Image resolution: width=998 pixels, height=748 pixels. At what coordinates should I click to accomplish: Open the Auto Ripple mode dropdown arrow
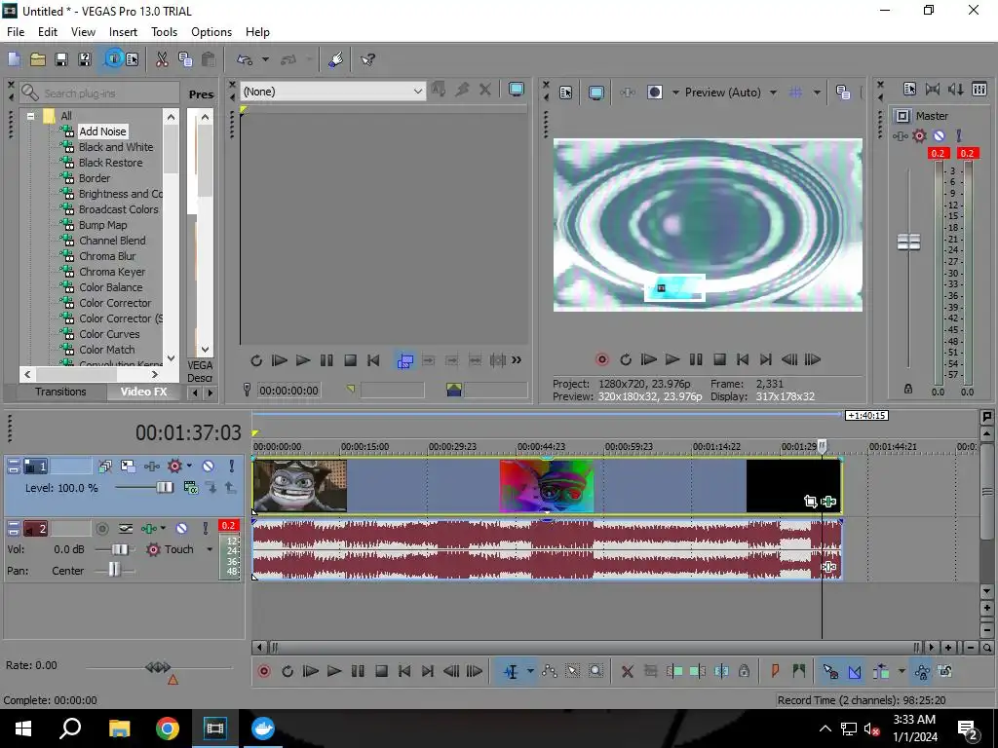coord(902,671)
